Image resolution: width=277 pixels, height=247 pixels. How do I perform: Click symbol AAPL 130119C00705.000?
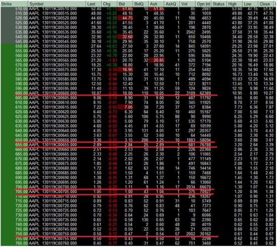pos(53,192)
